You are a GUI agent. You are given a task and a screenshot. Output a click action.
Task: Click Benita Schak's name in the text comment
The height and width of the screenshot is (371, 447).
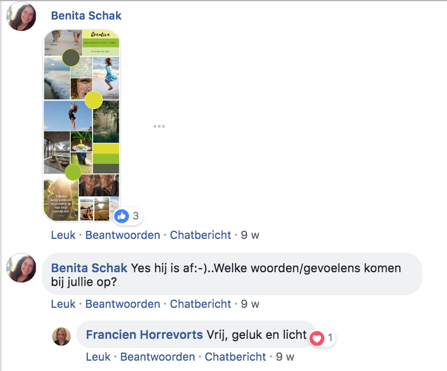(x=89, y=268)
